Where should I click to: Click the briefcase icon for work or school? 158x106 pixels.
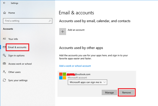click(x=4, y=63)
